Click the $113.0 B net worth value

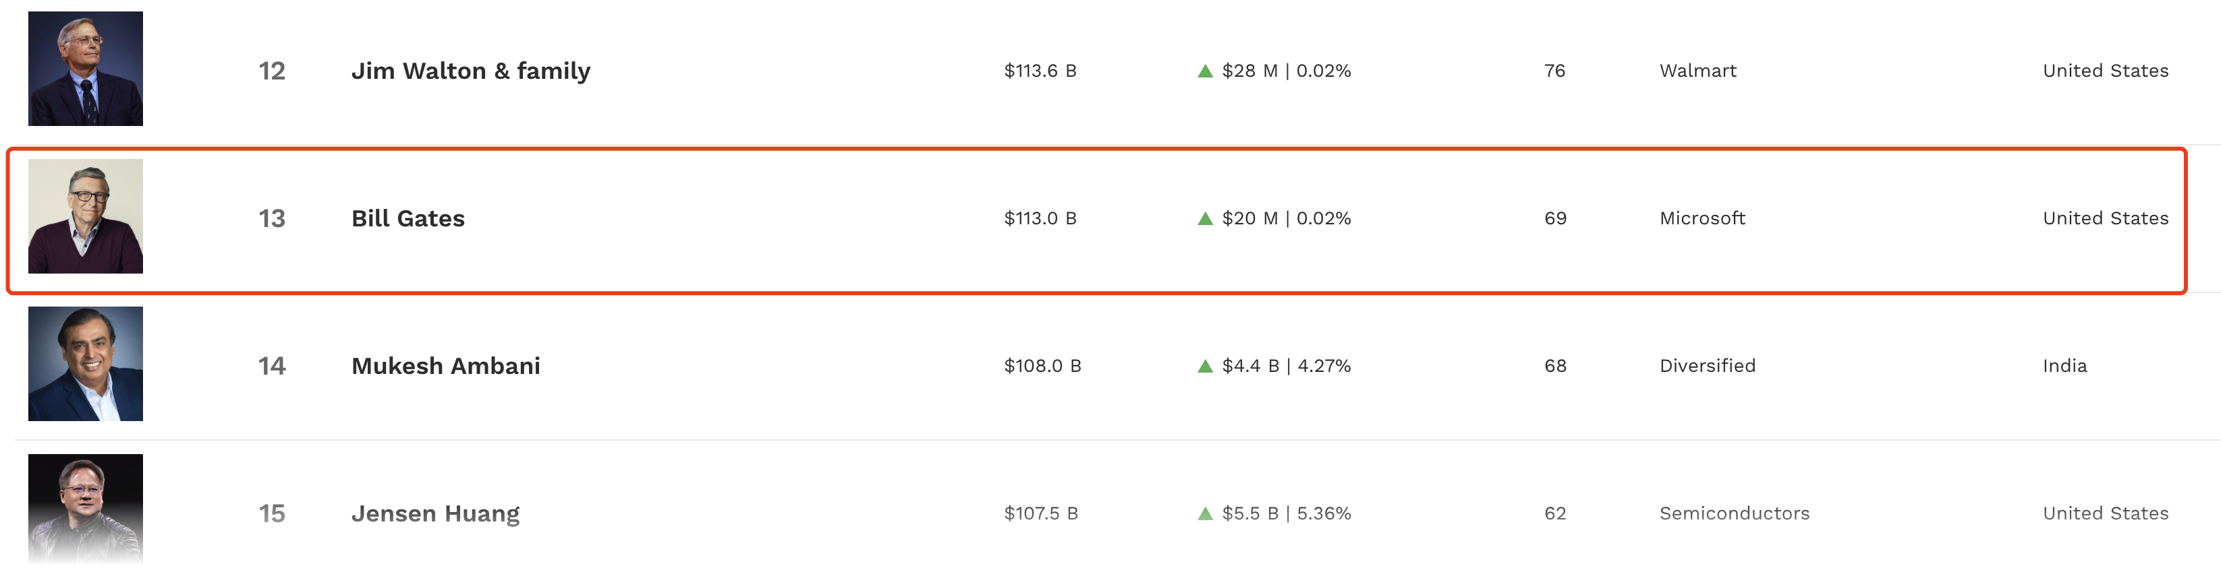(1040, 219)
